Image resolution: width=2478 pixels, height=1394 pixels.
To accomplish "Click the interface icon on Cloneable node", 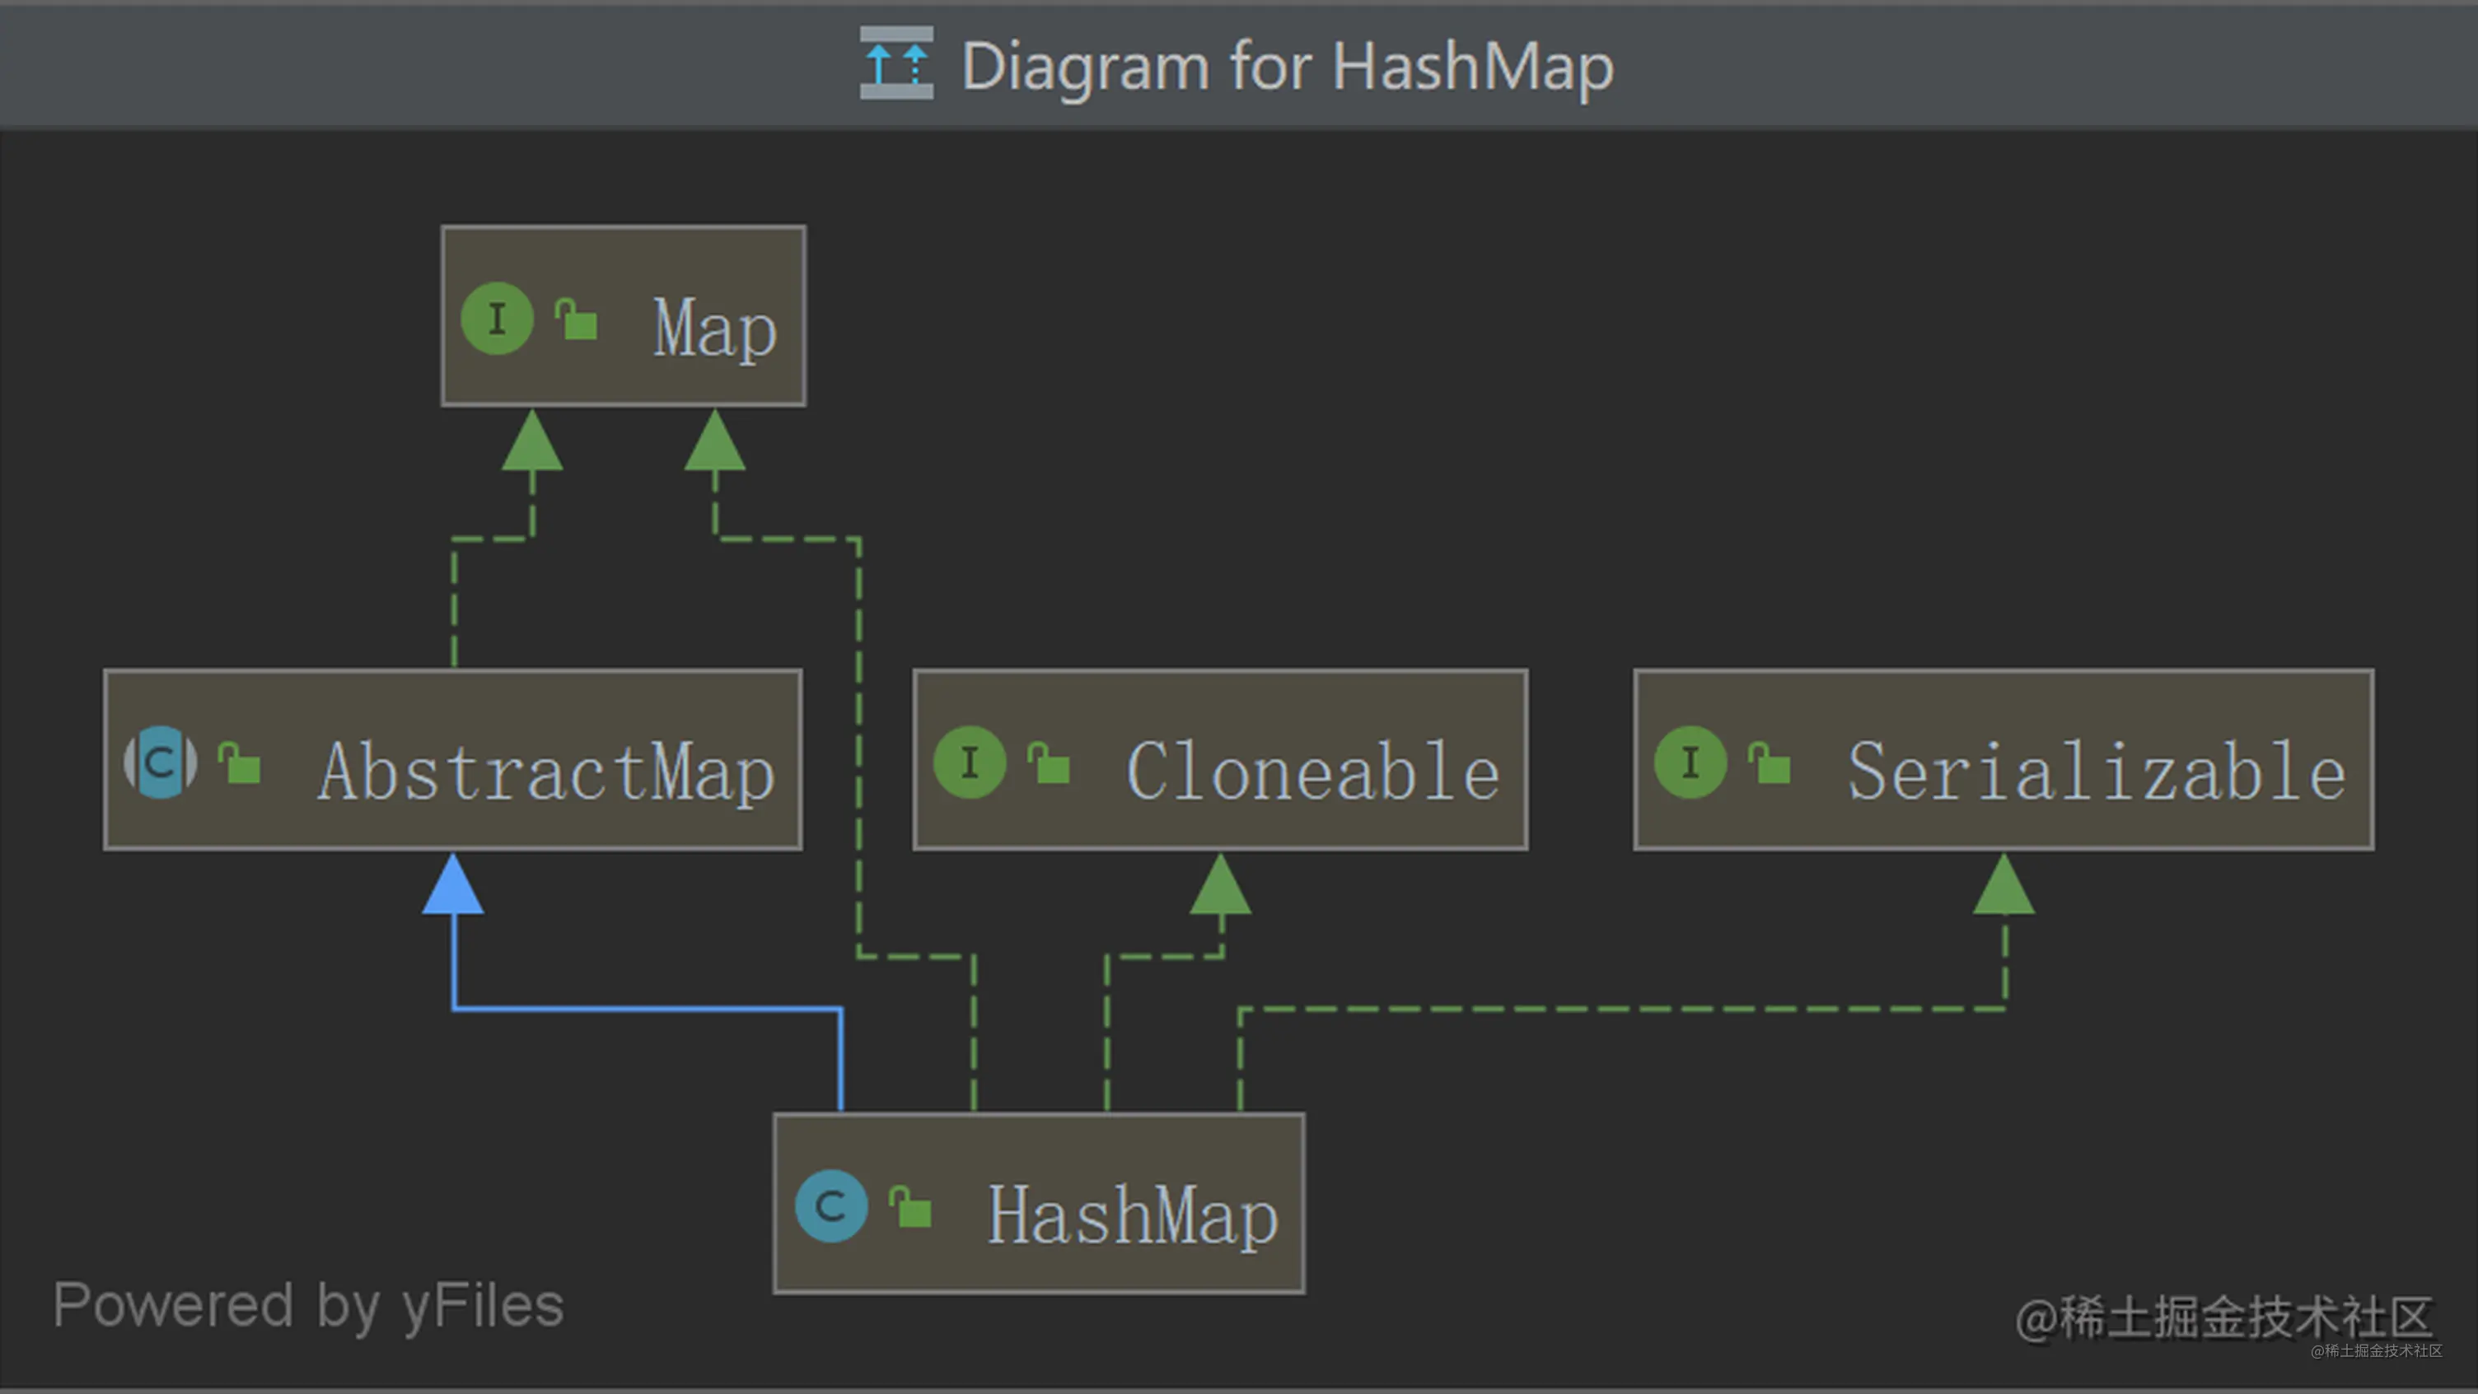I will 970,762.
